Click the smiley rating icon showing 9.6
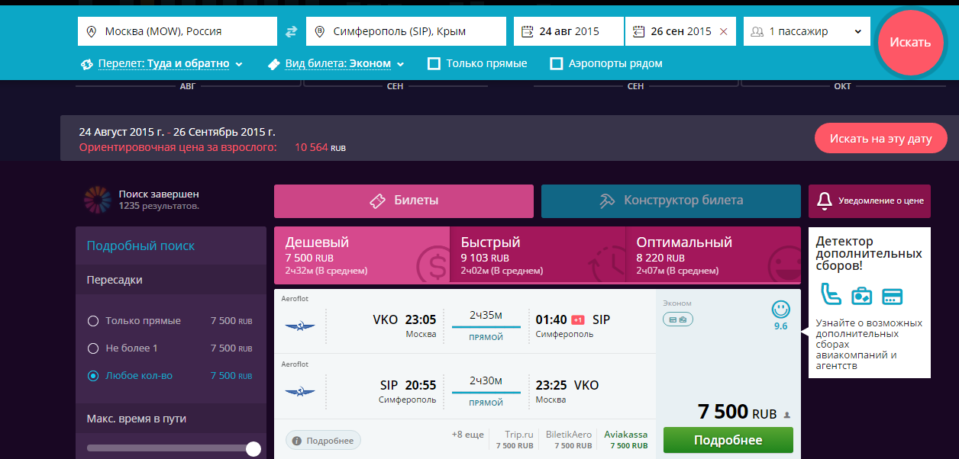 [780, 310]
